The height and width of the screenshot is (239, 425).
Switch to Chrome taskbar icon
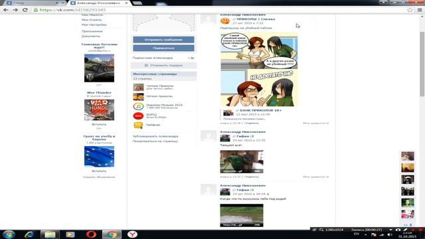point(112,234)
